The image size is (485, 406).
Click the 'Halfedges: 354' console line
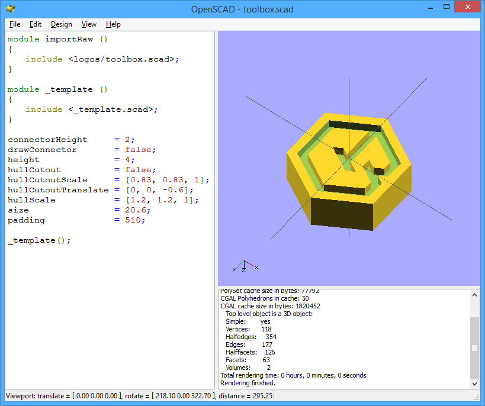(x=251, y=337)
